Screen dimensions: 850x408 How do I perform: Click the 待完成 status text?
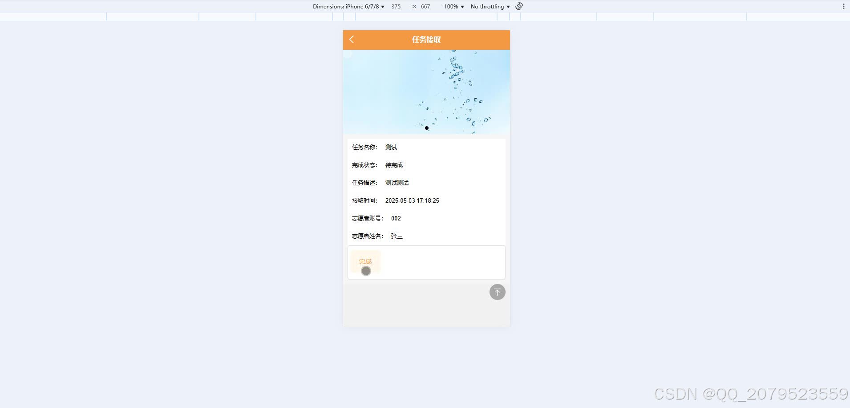393,165
